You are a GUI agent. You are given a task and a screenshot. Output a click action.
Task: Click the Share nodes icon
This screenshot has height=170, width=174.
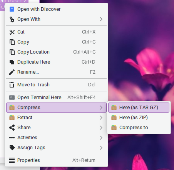pyautogui.click(x=12, y=128)
